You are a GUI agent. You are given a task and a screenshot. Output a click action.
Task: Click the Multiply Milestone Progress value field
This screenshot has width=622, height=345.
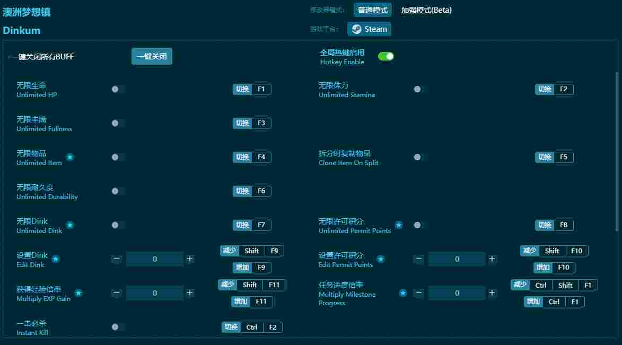(x=457, y=293)
